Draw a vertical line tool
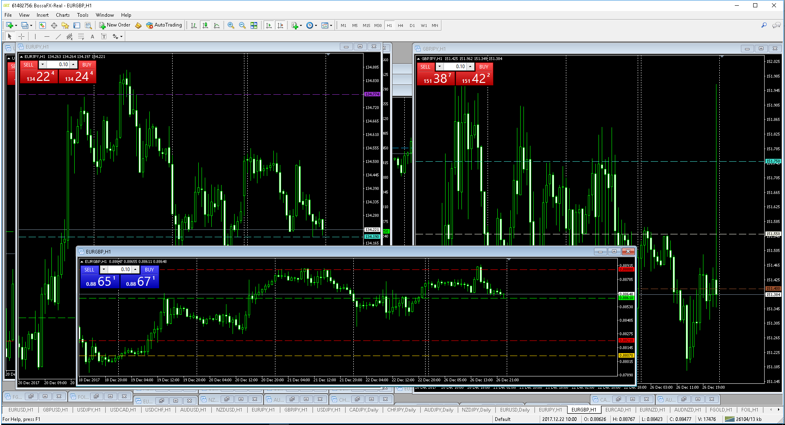This screenshot has width=785, height=425. 35,36
